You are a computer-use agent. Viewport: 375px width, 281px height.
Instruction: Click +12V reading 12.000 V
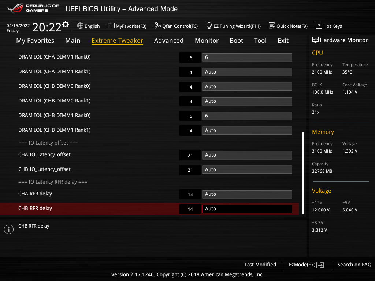[x=321, y=210]
